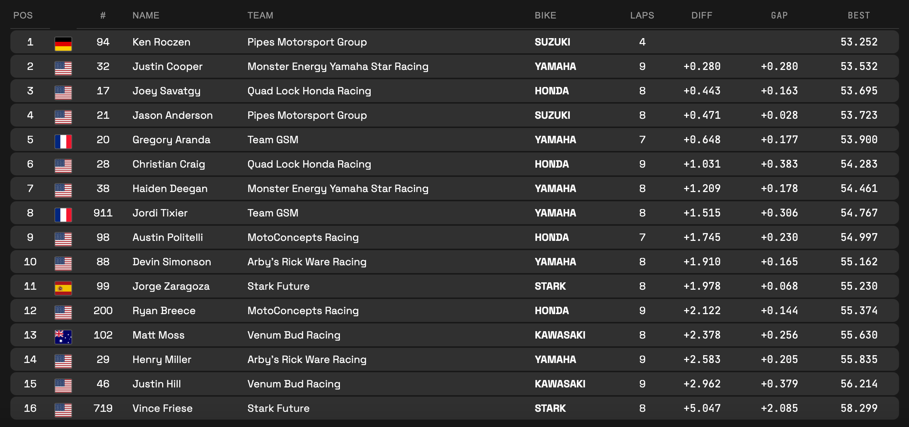Click the German flag beside Ken Roczen
Viewport: 909px width, 427px height.
click(x=63, y=44)
